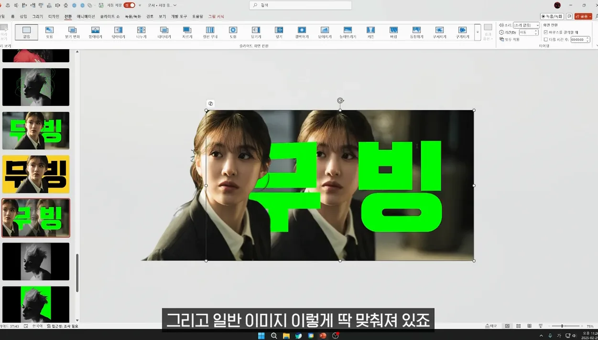Apply the 당기기 (Uncover) transition

click(x=256, y=32)
